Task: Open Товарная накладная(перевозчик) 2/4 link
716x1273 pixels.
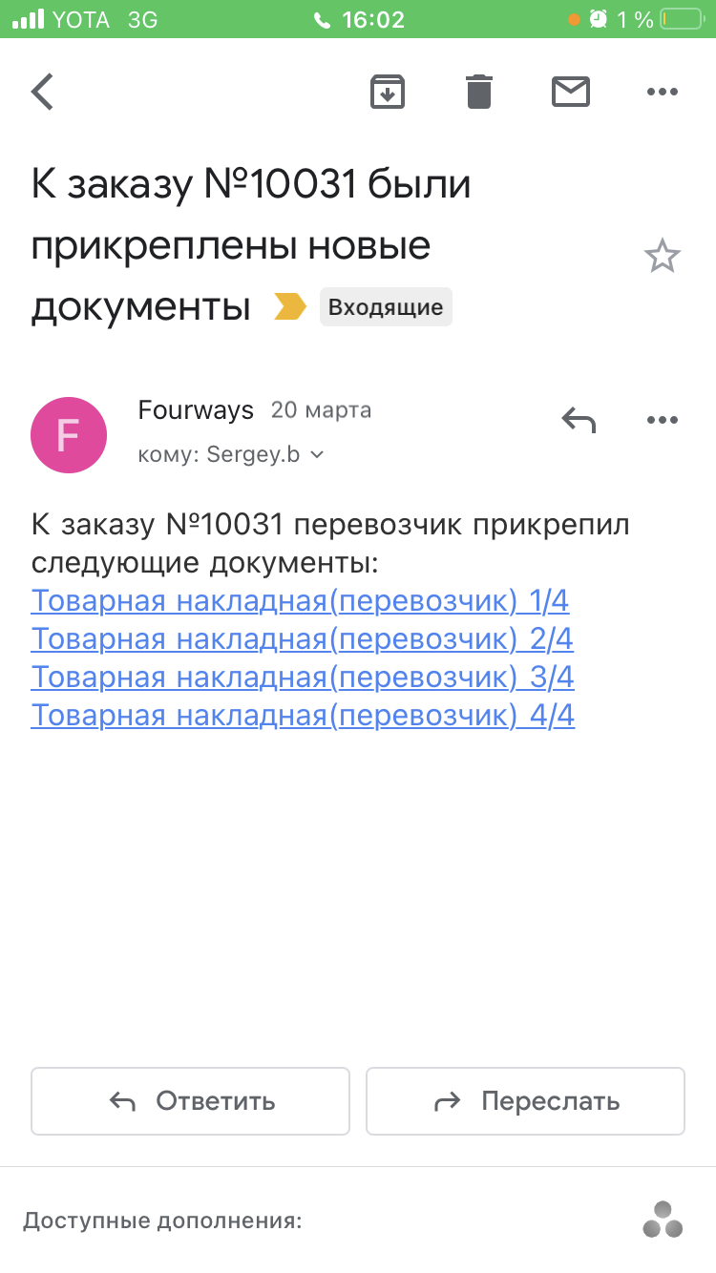Action: [x=302, y=639]
